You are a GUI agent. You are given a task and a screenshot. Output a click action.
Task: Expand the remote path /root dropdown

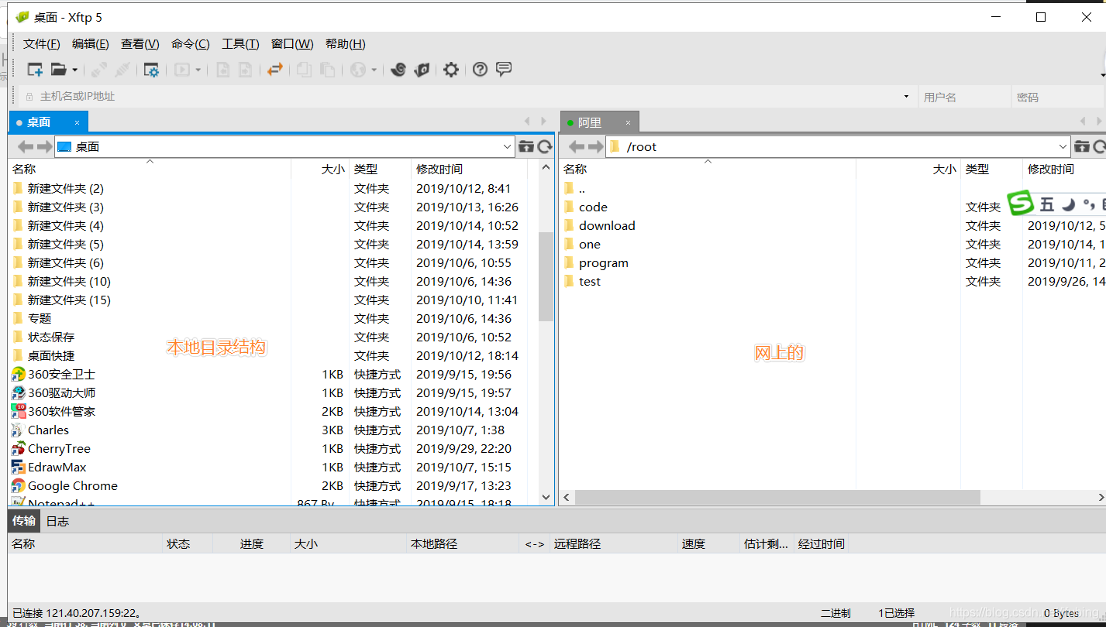tap(1063, 146)
